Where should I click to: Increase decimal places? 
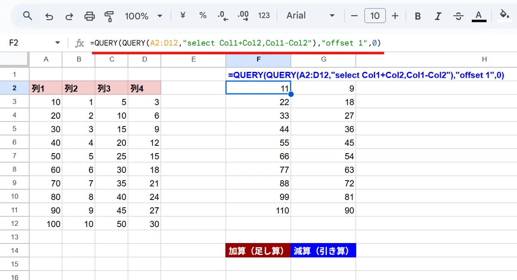243,15
